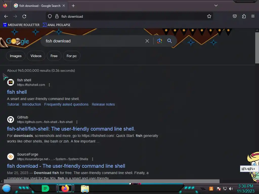Open the site security padlock info
The width and height of the screenshot is (259, 194).
tap(57, 16)
